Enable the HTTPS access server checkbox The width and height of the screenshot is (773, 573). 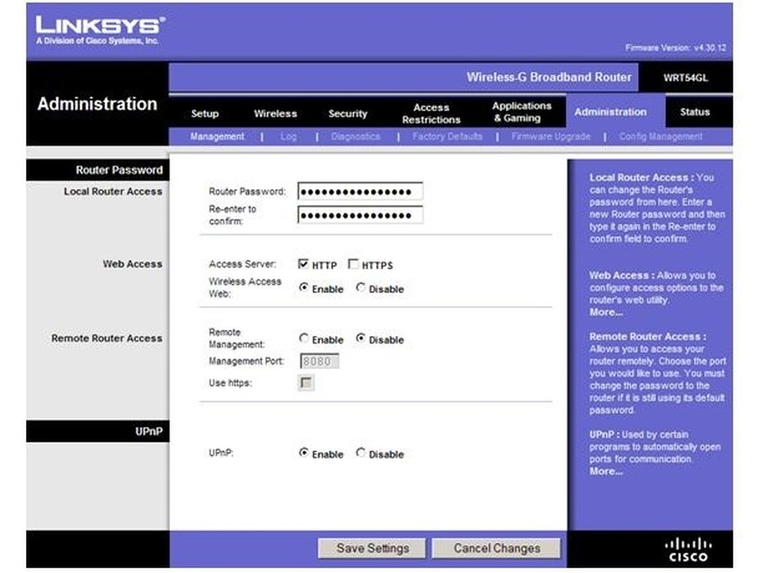pos(353,264)
